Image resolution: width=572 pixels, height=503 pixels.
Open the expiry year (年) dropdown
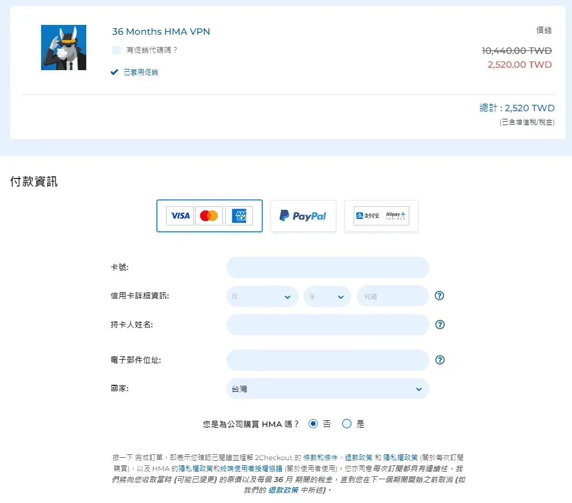(327, 296)
